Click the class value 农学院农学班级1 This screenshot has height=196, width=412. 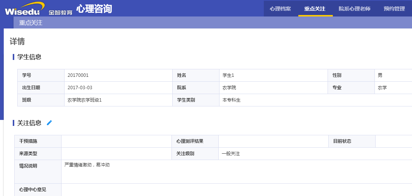coord(84,100)
